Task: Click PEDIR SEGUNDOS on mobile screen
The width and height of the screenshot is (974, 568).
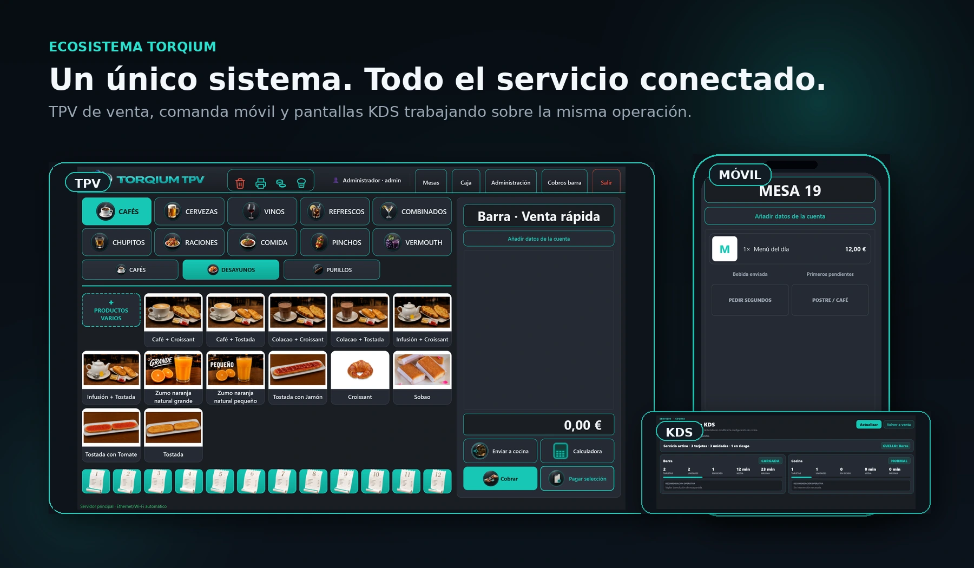Action: click(750, 300)
